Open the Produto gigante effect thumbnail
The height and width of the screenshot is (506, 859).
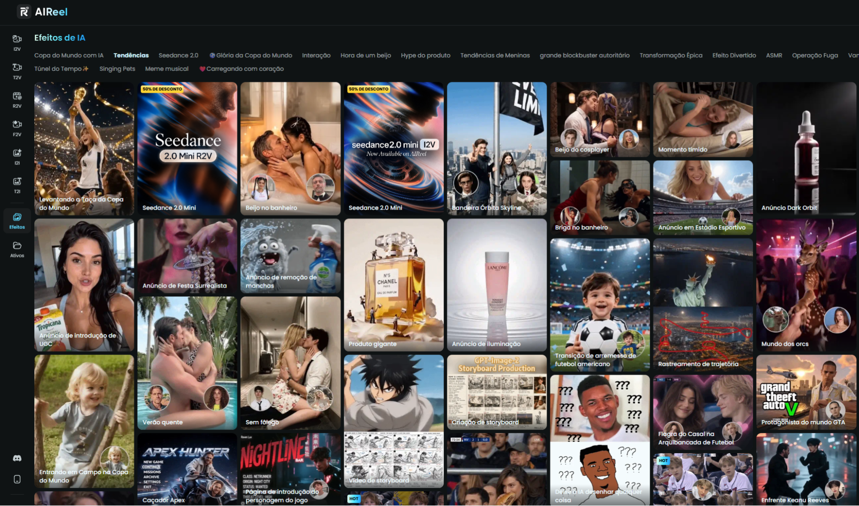click(394, 285)
